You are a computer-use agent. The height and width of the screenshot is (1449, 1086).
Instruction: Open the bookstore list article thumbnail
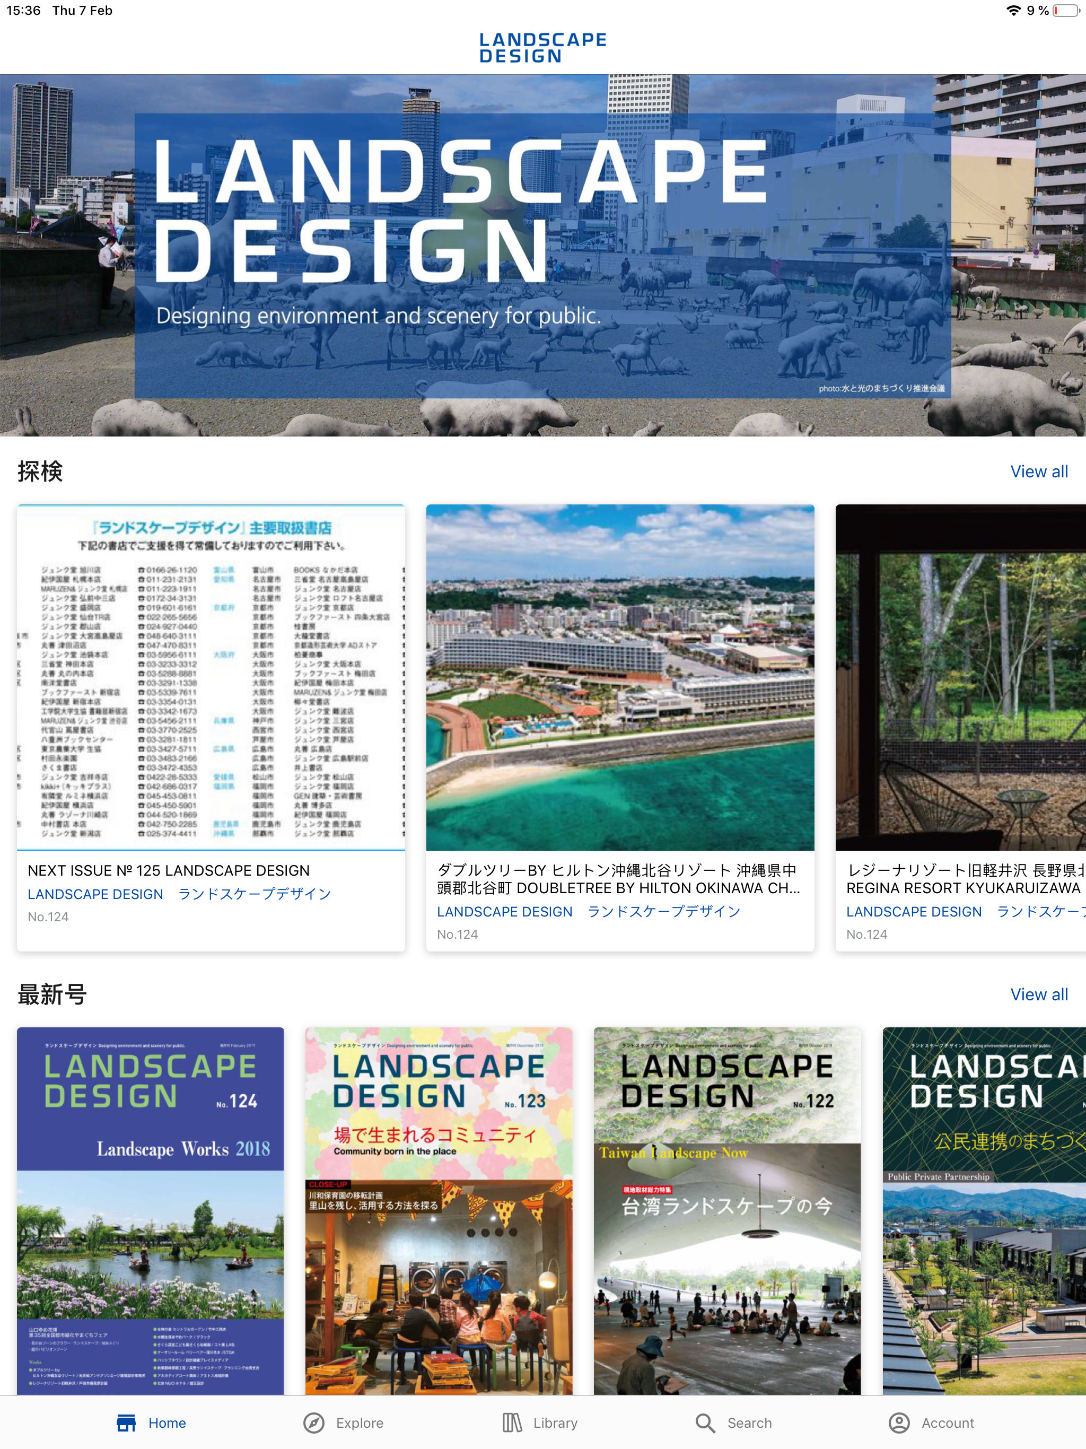211,677
